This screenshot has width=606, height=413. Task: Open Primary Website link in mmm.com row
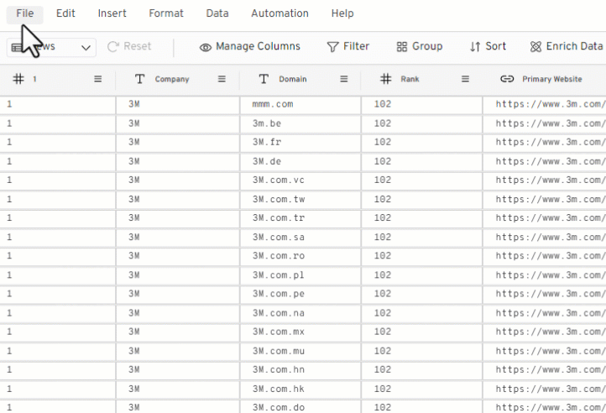tap(551, 104)
